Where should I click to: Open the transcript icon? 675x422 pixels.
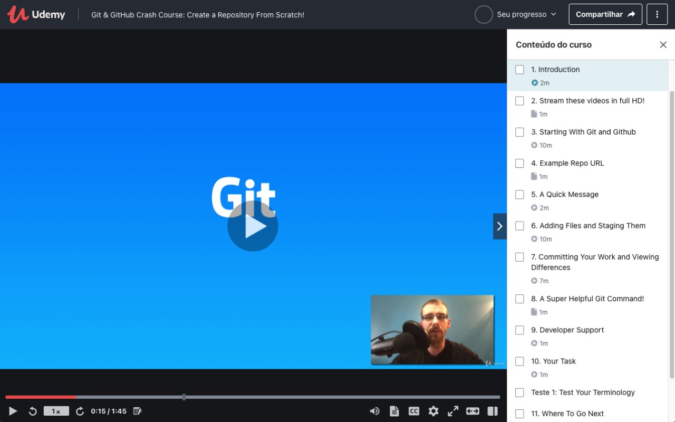coord(394,411)
